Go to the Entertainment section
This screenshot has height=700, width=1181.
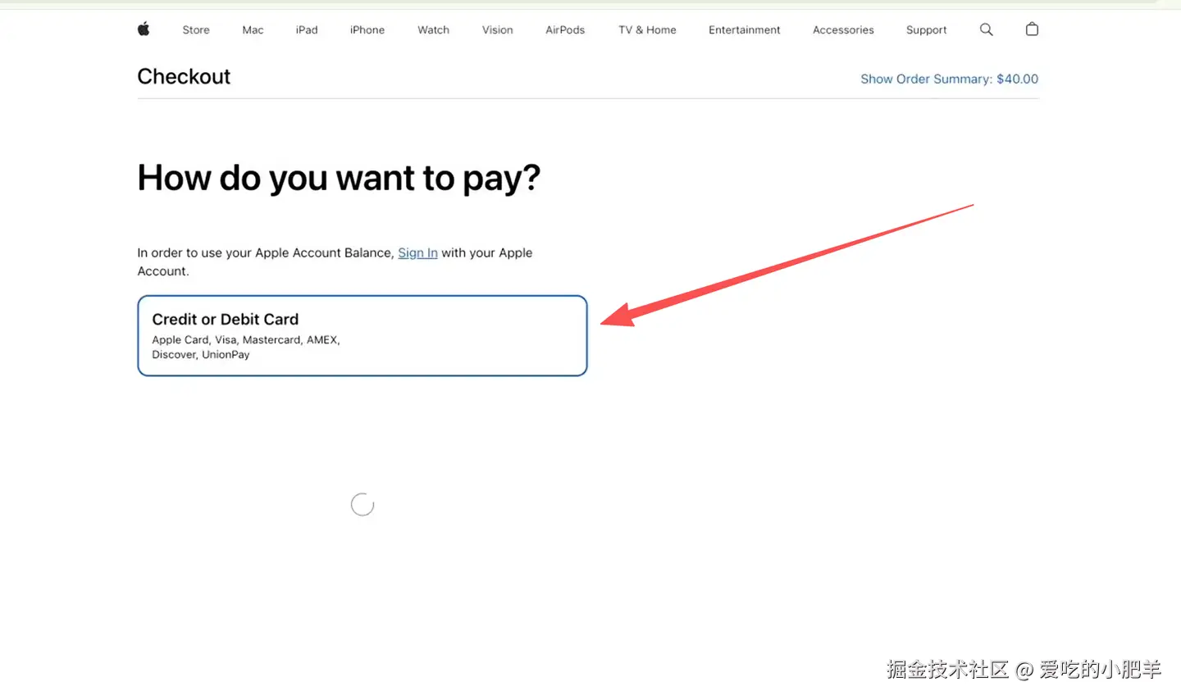coord(745,30)
